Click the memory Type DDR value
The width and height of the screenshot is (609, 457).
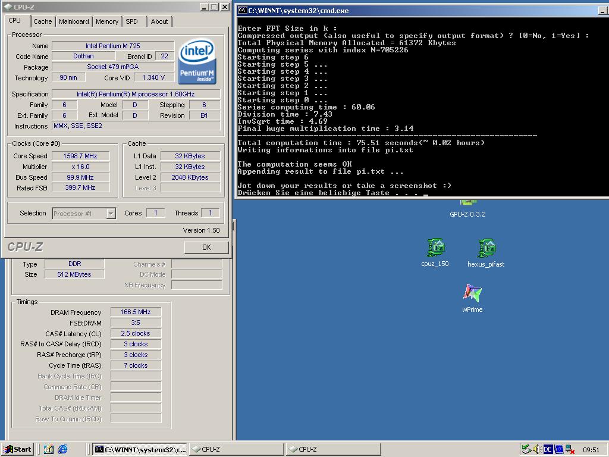coord(74,264)
